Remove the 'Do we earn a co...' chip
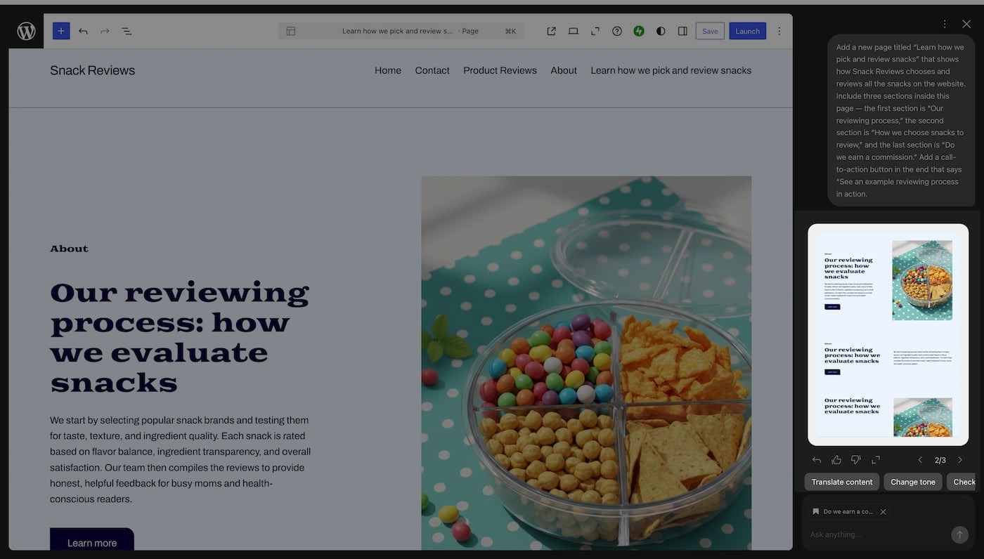Image resolution: width=984 pixels, height=559 pixels. tap(883, 511)
